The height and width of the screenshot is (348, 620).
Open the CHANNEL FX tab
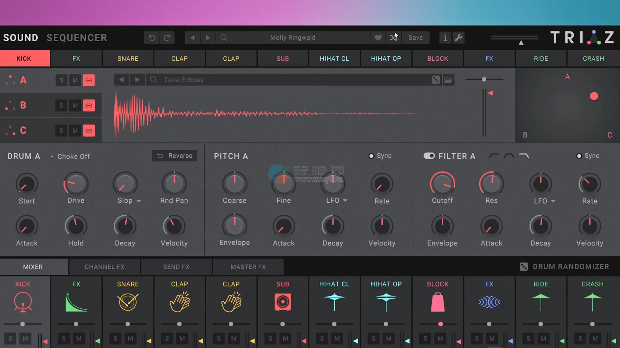coord(104,267)
